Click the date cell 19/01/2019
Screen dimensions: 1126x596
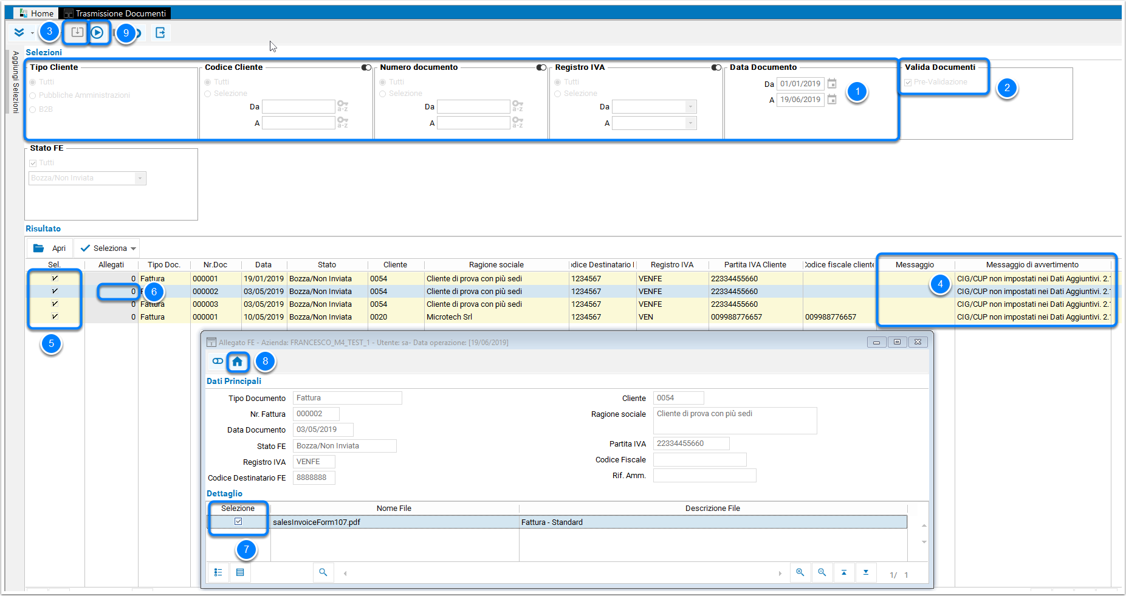(264, 279)
